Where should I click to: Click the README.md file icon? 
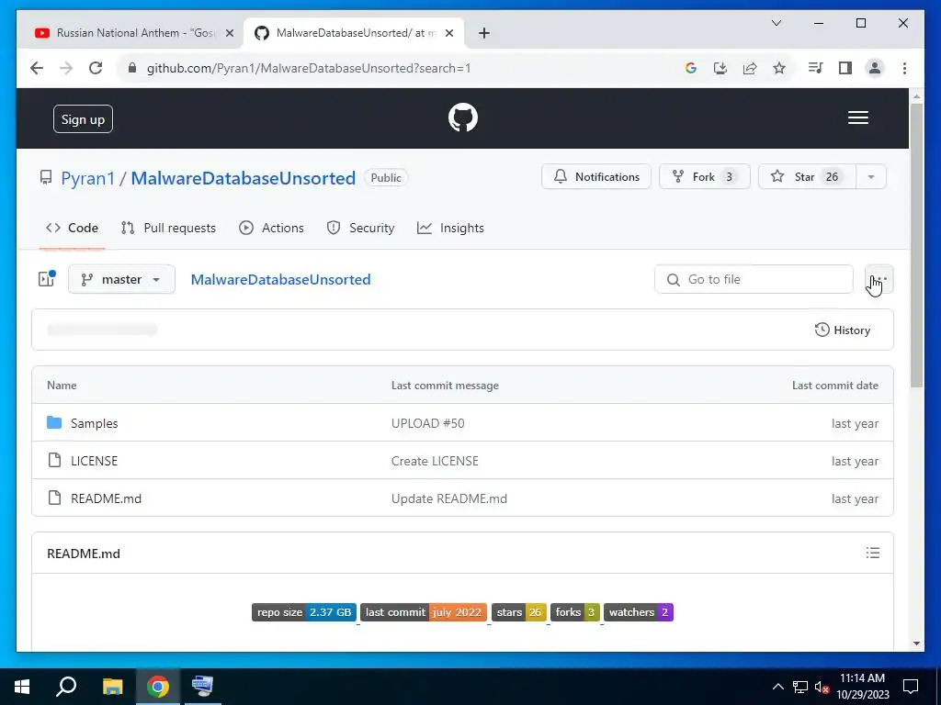click(x=54, y=498)
